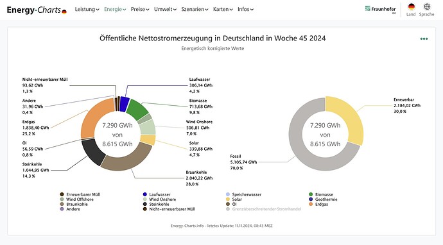Click the Erdgas 1.838,40 GWh label
443x245 pixels.
[x=35, y=128]
